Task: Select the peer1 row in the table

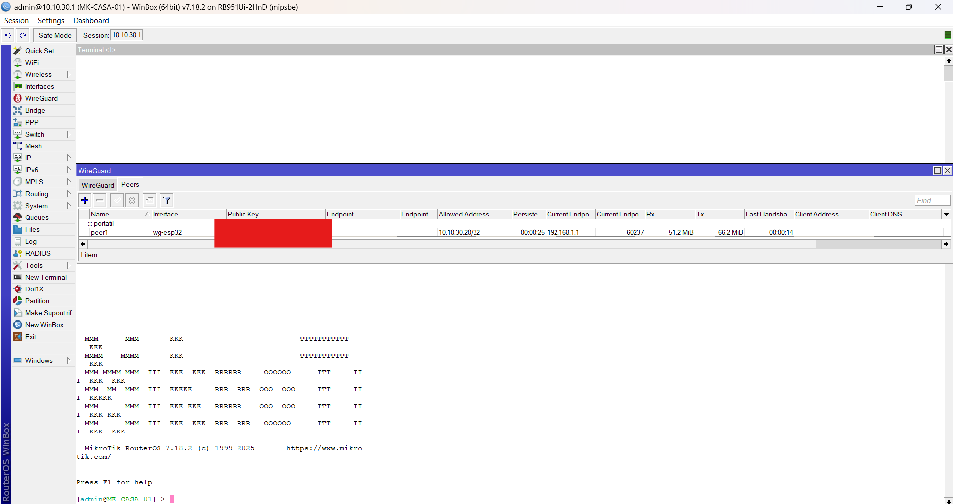Action: pos(514,232)
